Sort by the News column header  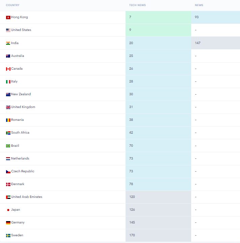(199, 5)
